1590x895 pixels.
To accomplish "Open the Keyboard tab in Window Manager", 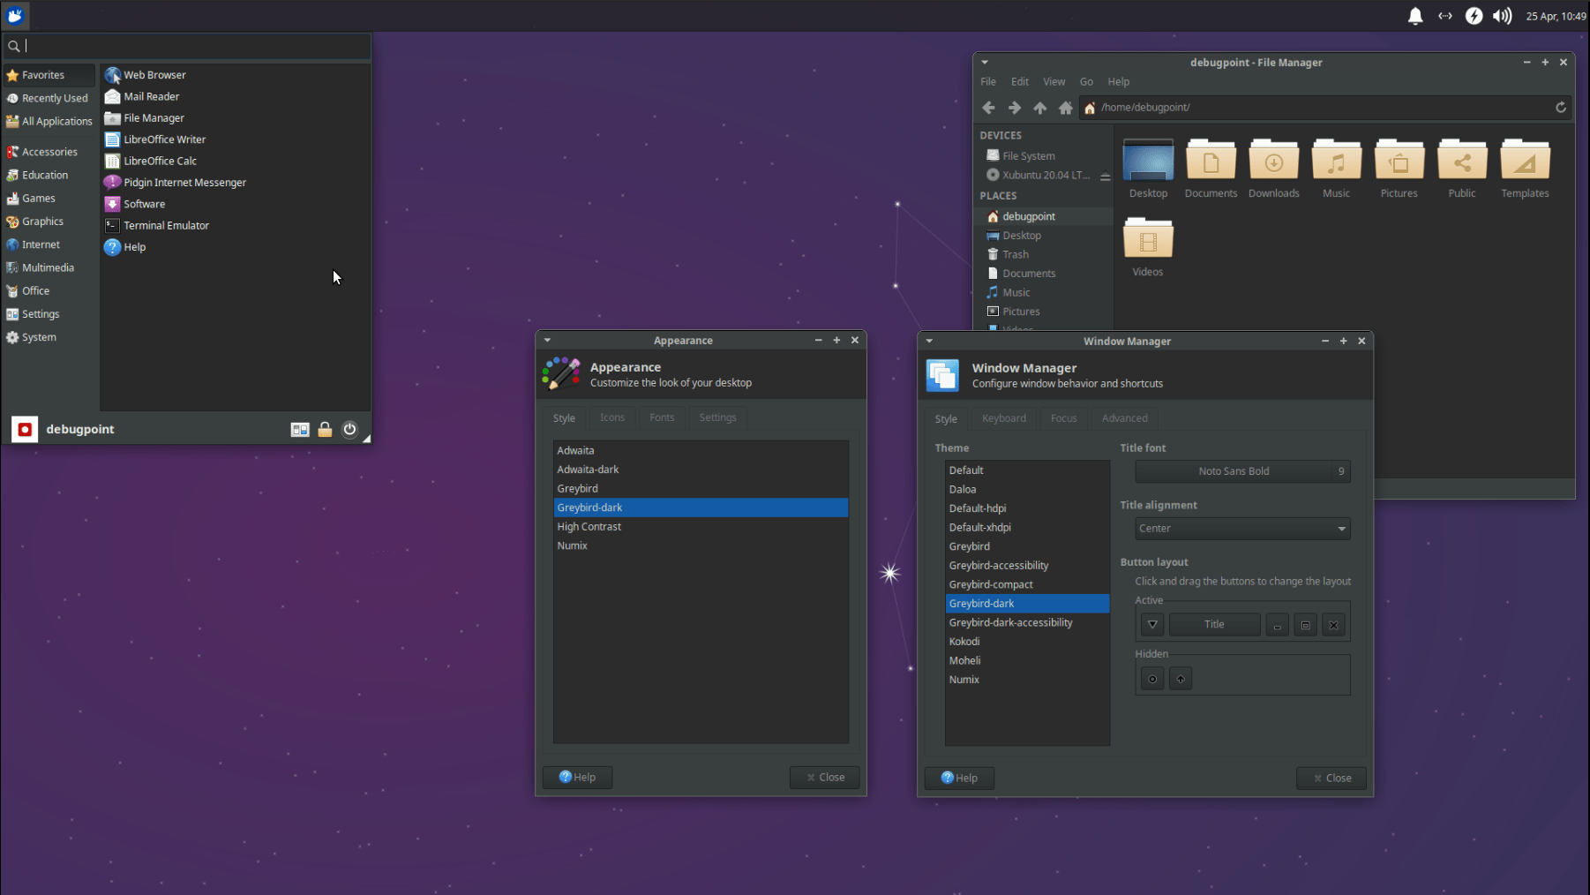I will [1004, 418].
